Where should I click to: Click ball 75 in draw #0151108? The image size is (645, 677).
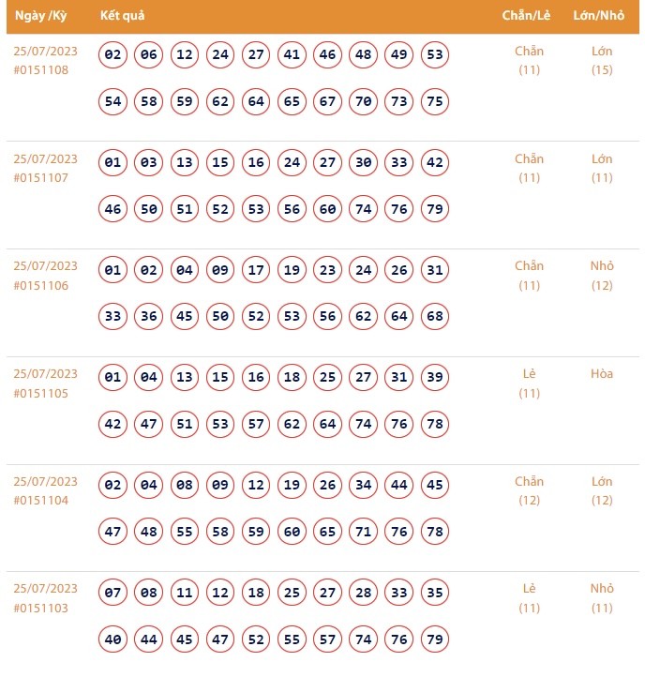coord(434,101)
